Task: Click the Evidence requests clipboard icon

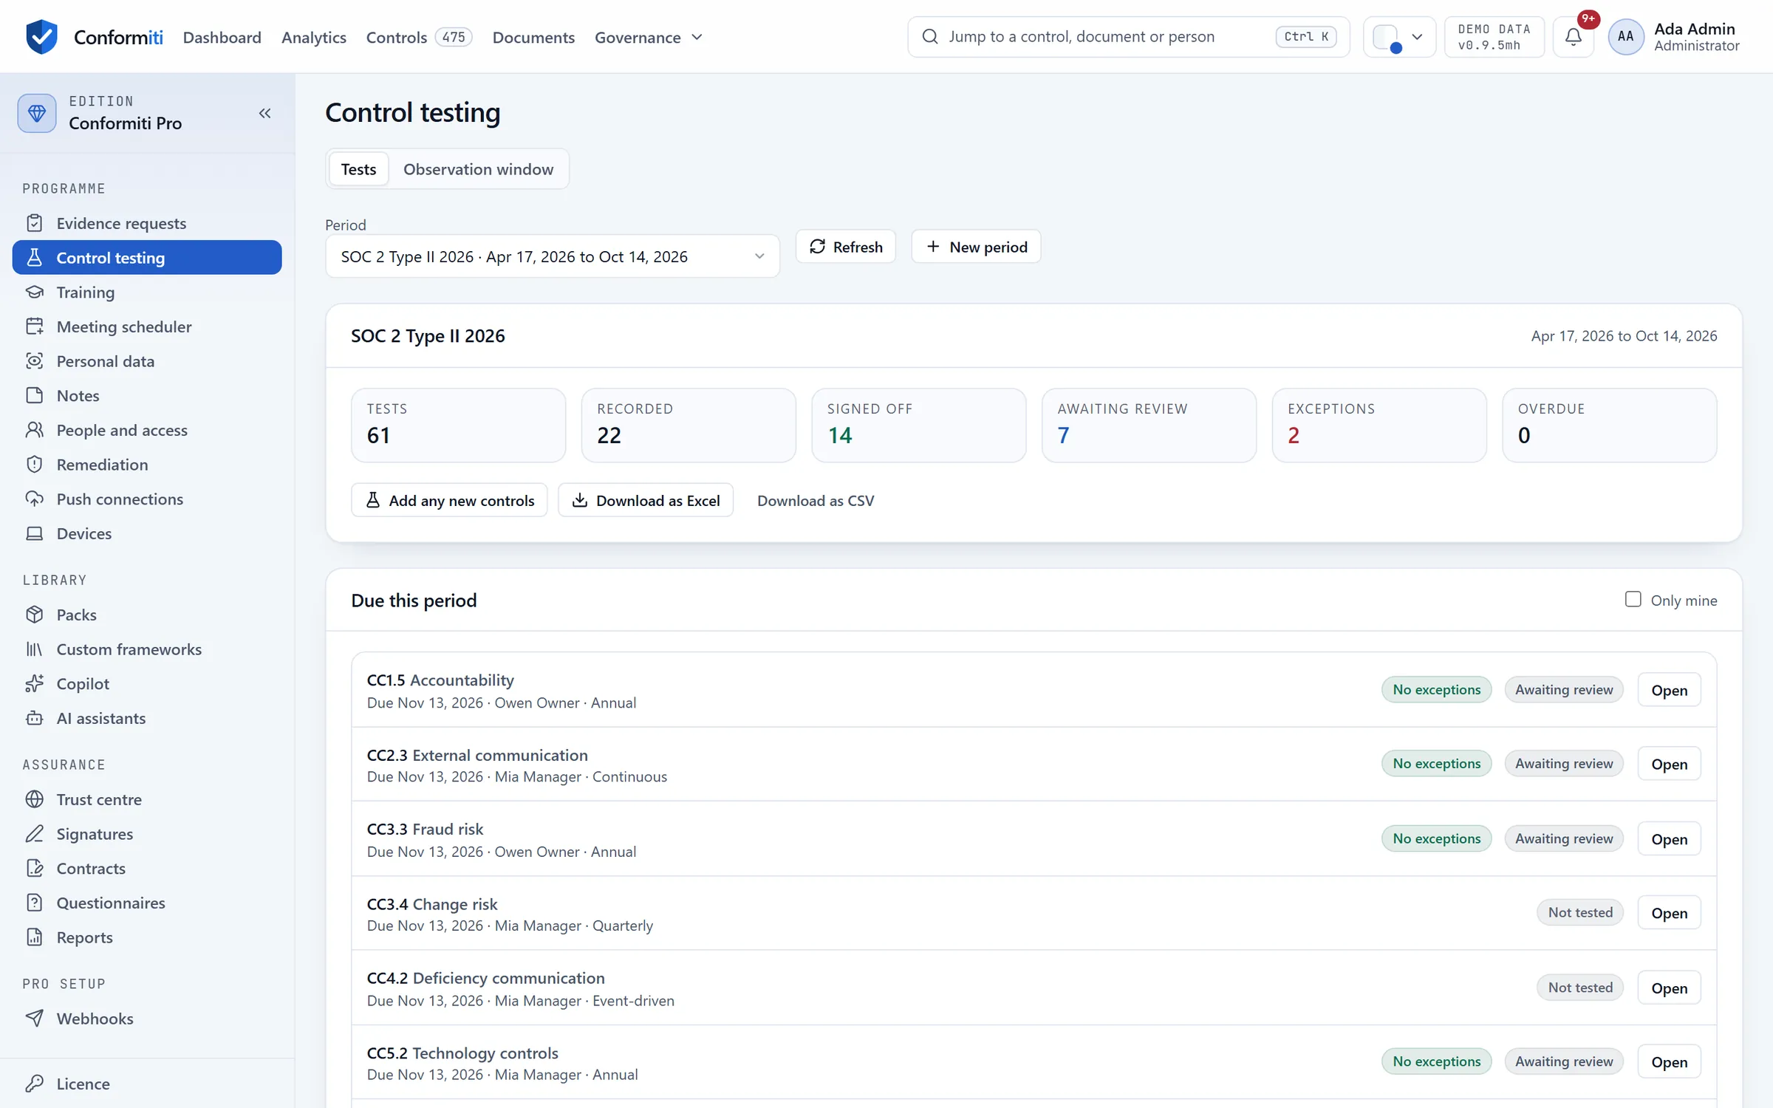Action: tap(35, 223)
